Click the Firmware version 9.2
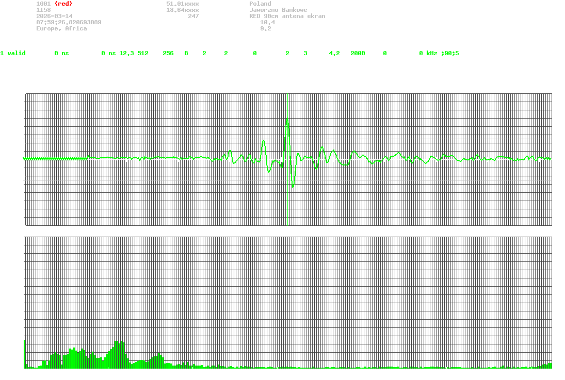Screen dimensions: 565x380 (265, 28)
